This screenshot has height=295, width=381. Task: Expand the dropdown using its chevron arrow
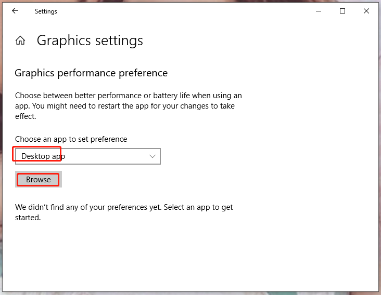click(x=153, y=156)
